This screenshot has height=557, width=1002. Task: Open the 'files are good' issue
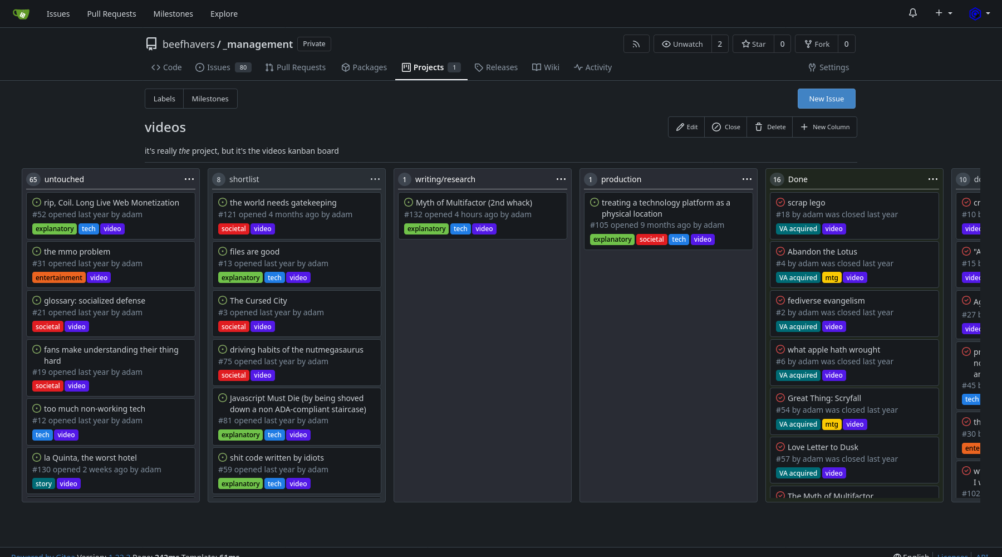point(254,252)
